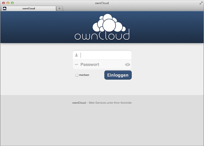Open a new tab with the plus button
The width and height of the screenshot is (204, 146).
60,9
